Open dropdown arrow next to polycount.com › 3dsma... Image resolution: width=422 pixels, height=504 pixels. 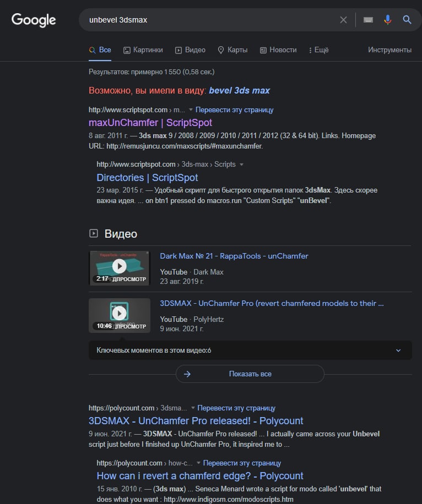point(193,408)
